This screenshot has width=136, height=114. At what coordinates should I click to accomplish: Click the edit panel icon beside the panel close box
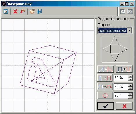point(123,11)
